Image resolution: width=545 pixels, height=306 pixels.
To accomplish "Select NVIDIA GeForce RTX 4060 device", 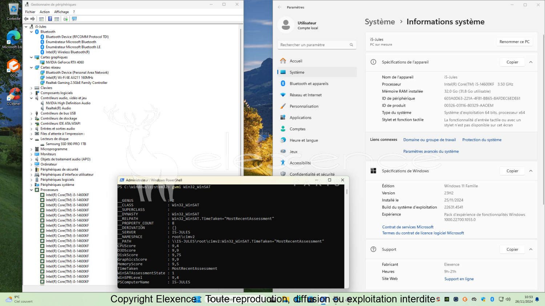I will (x=65, y=62).
